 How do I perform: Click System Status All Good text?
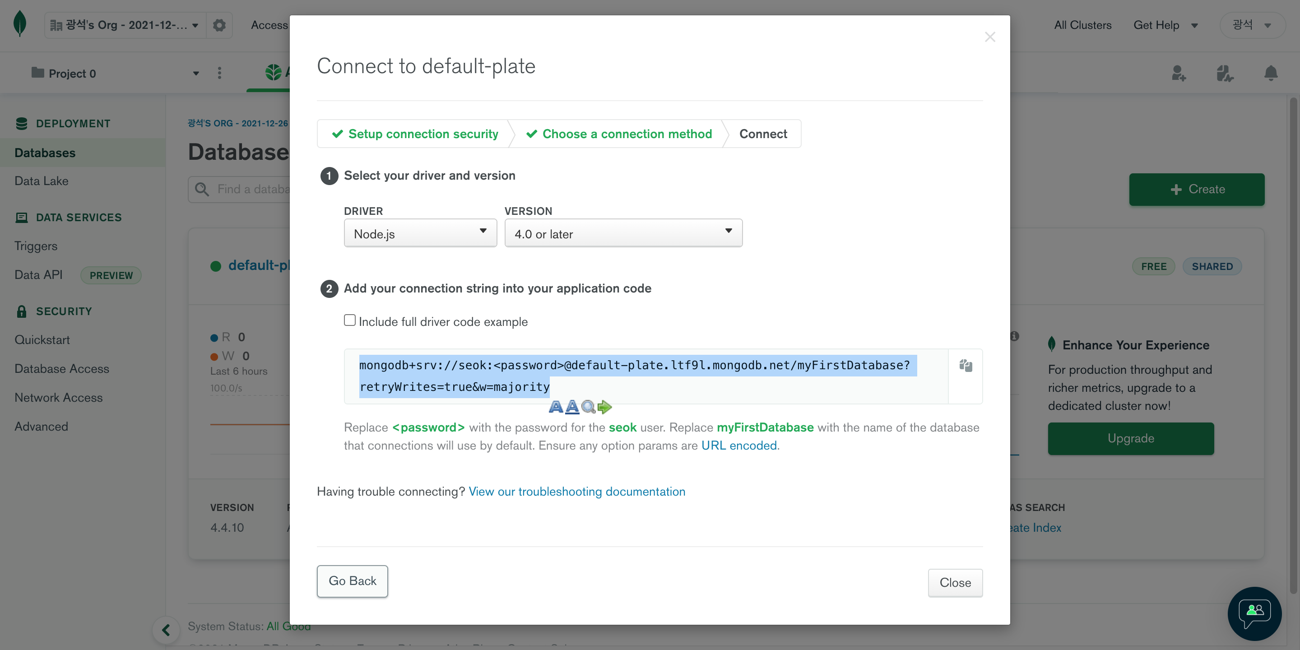click(249, 626)
